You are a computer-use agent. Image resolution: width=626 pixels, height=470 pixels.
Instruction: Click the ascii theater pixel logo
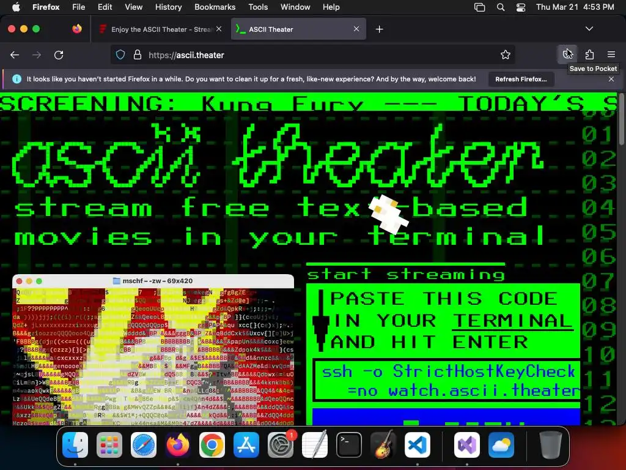278,156
